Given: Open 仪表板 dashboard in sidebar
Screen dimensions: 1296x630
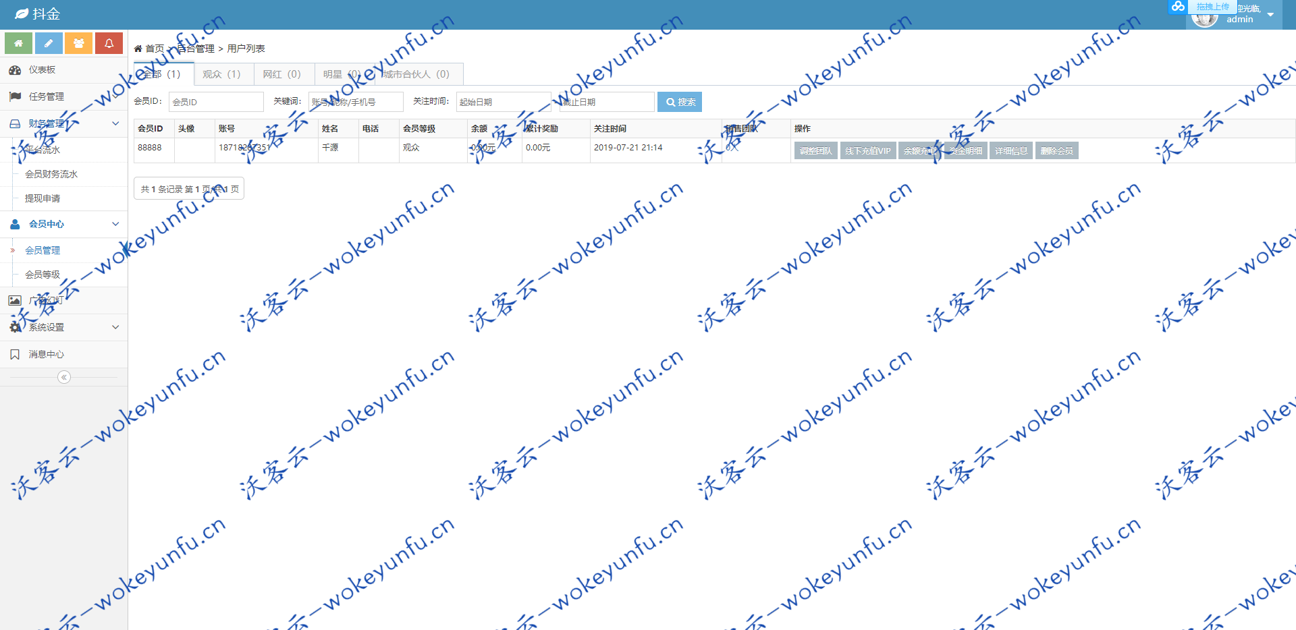Looking at the screenshot, I should (63, 69).
